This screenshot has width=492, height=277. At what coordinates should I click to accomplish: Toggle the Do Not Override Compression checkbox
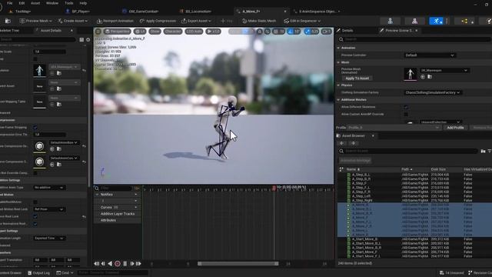point(35,173)
